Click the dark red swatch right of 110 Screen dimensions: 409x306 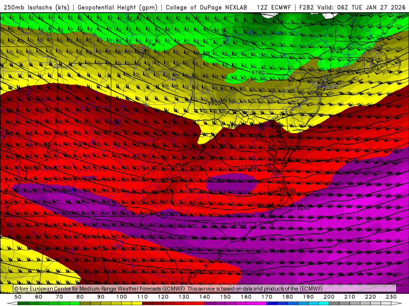point(147,303)
